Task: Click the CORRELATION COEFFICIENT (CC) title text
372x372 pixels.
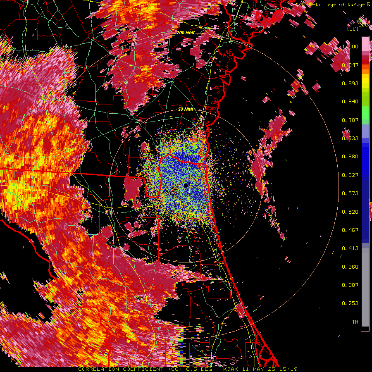Action: pyautogui.click(x=130, y=369)
